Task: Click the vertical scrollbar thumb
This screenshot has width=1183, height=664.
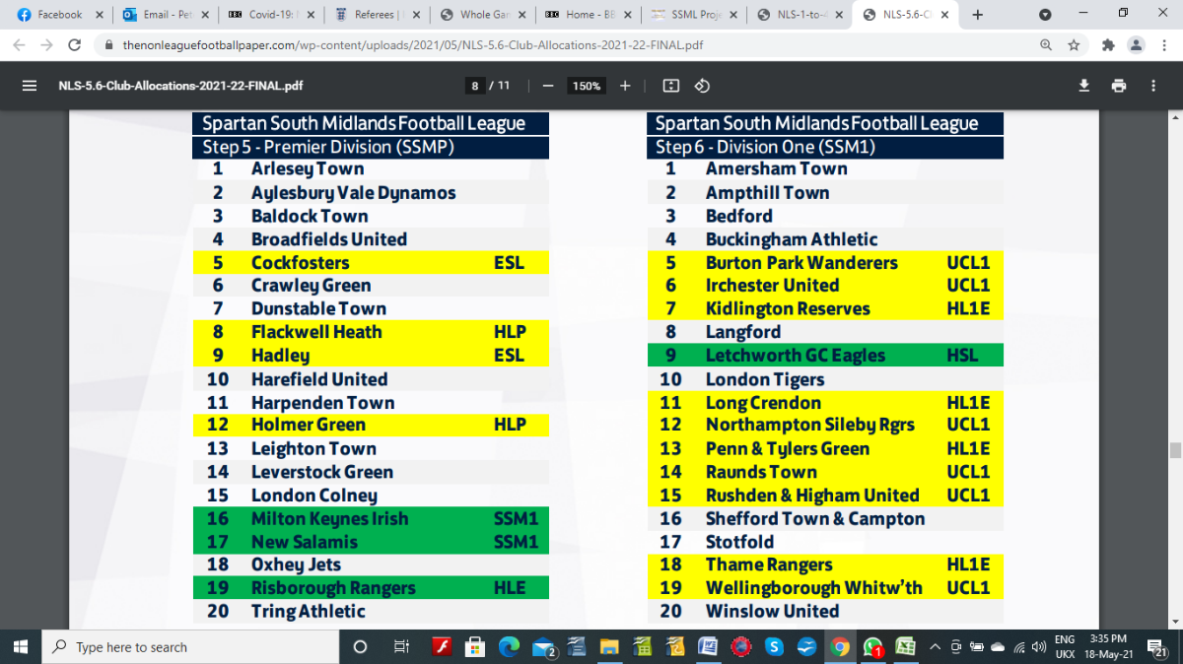Action: (x=1175, y=450)
